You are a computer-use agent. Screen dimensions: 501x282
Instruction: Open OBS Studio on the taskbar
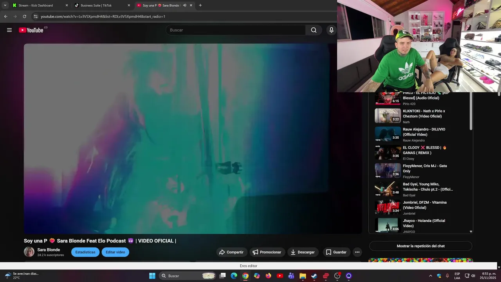coord(337,276)
